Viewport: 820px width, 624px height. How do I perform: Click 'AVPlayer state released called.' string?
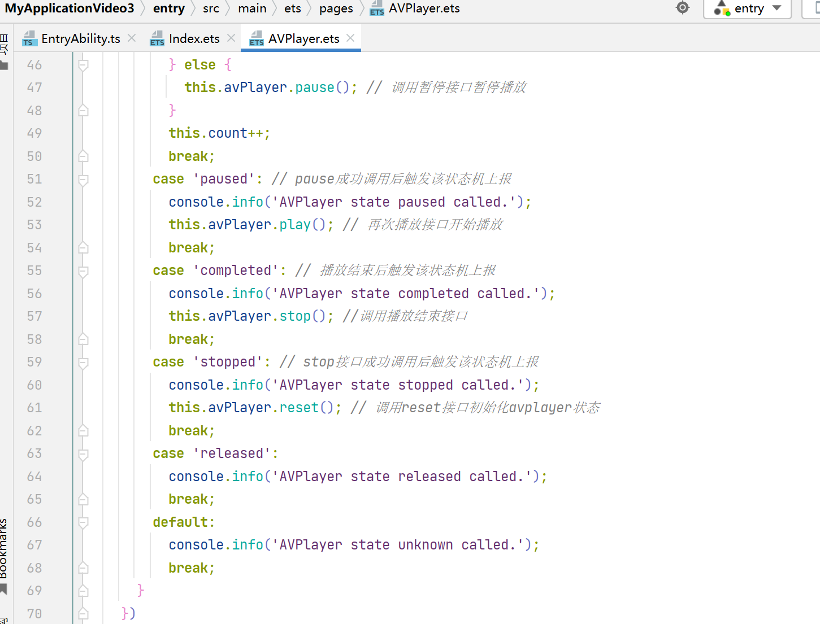[x=402, y=477]
